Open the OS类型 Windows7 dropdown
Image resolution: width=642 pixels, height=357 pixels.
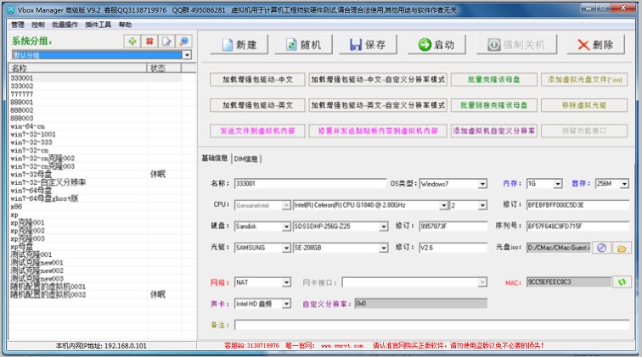[x=482, y=183]
